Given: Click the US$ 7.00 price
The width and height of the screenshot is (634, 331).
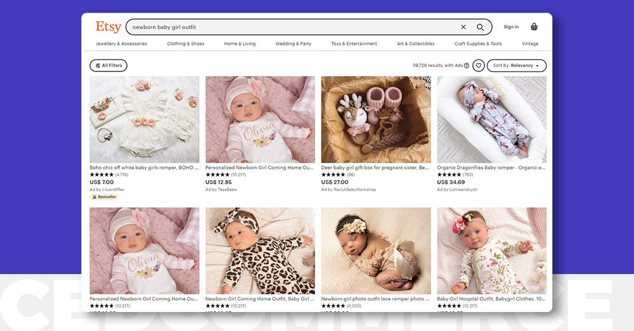Looking at the screenshot, I should (101, 182).
